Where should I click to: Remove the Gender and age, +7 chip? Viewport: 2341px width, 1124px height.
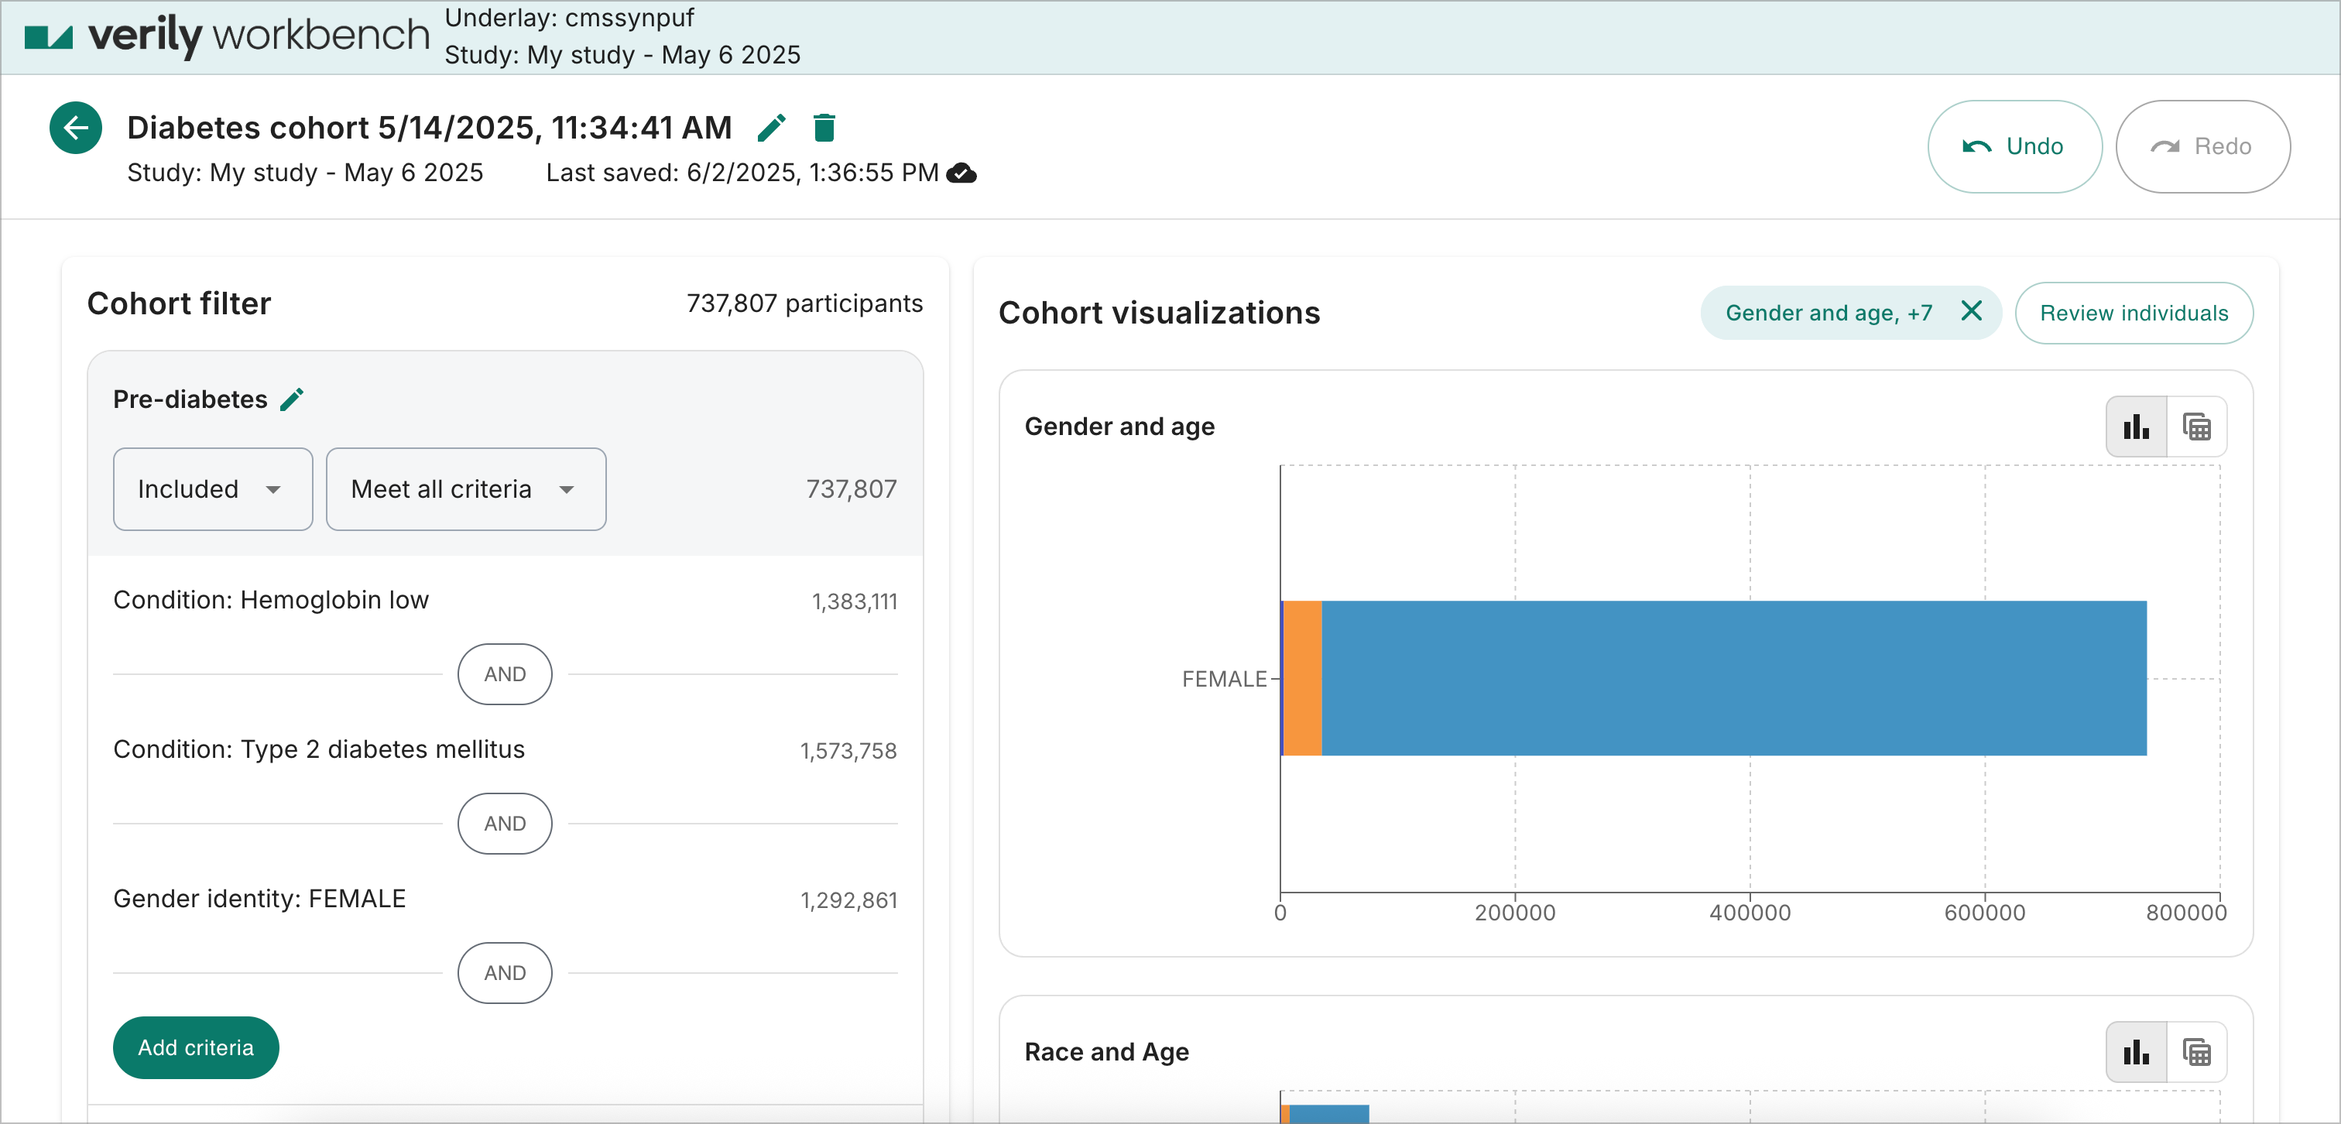click(1971, 312)
